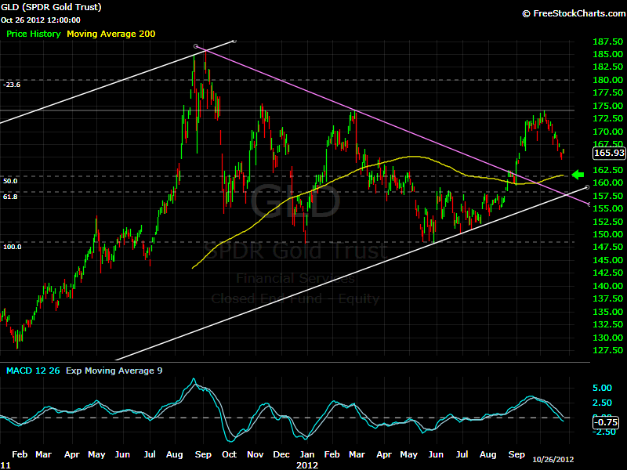This screenshot has height=470, width=627.
Task: Click the 142.50 price axis label
Action: pyautogui.click(x=608, y=273)
